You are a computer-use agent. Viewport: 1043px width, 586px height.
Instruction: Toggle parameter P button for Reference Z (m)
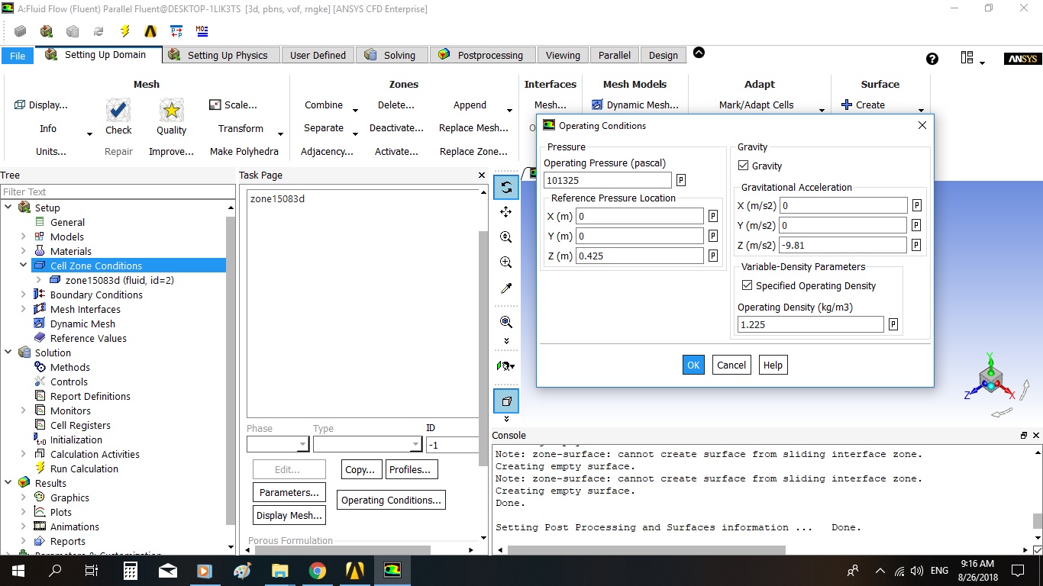pyautogui.click(x=713, y=256)
